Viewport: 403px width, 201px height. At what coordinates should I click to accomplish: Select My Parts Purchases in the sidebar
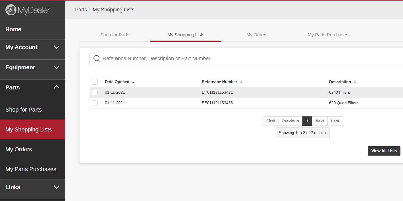(x=30, y=169)
